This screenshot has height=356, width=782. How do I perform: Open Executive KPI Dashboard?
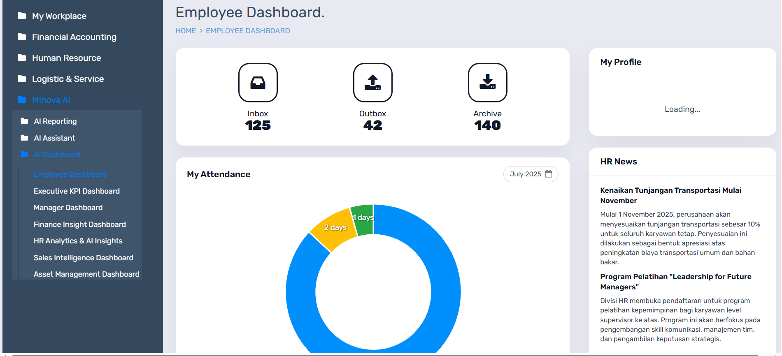(x=77, y=191)
